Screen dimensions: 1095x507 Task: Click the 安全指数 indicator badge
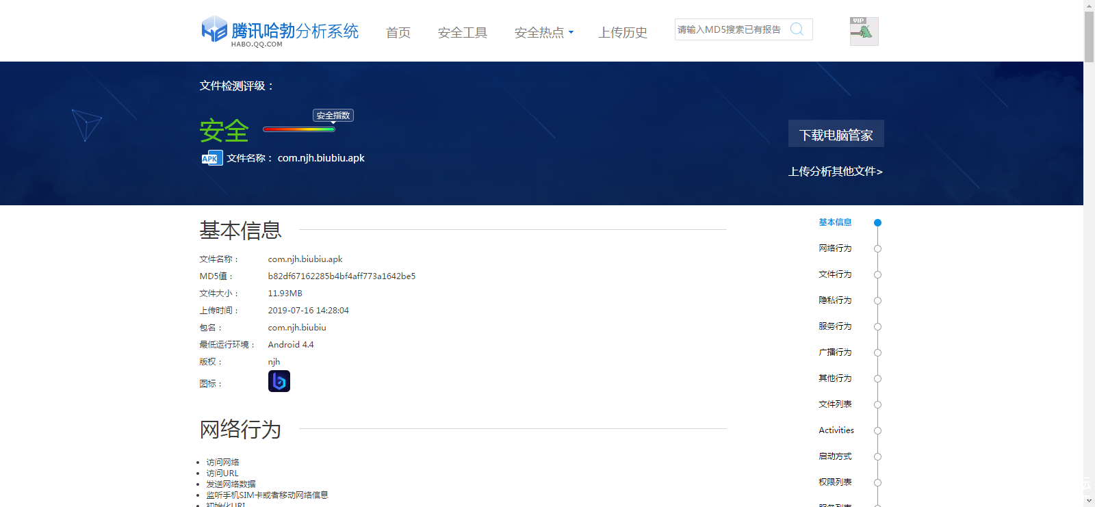tap(333, 116)
